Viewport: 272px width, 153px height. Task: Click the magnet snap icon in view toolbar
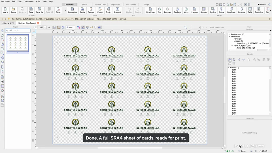pyautogui.click(x=88, y=27)
